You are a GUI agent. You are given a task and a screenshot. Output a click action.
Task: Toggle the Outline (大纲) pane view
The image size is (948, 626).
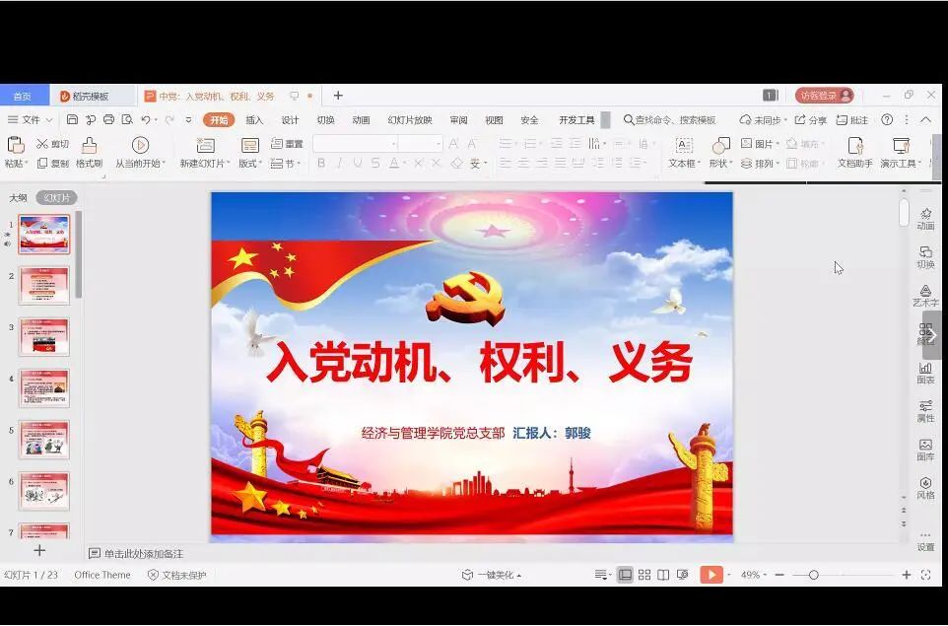[19, 198]
